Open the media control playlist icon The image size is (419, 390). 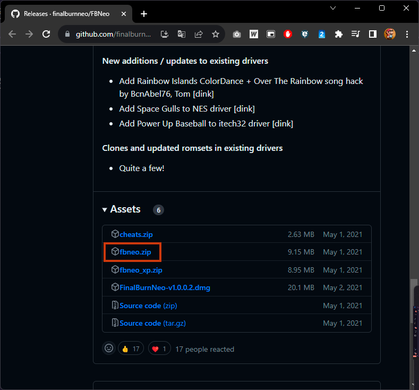coord(355,34)
